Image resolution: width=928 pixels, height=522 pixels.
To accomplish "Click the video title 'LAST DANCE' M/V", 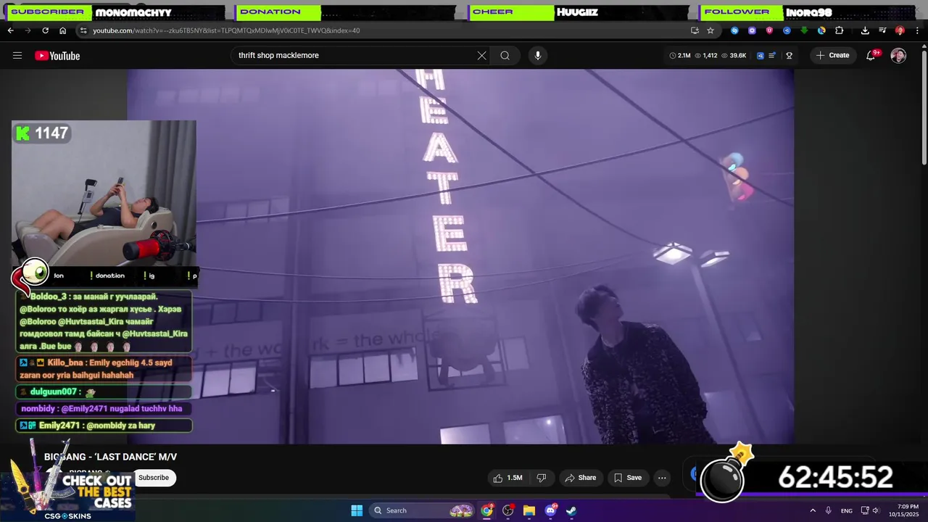I will pyautogui.click(x=110, y=457).
